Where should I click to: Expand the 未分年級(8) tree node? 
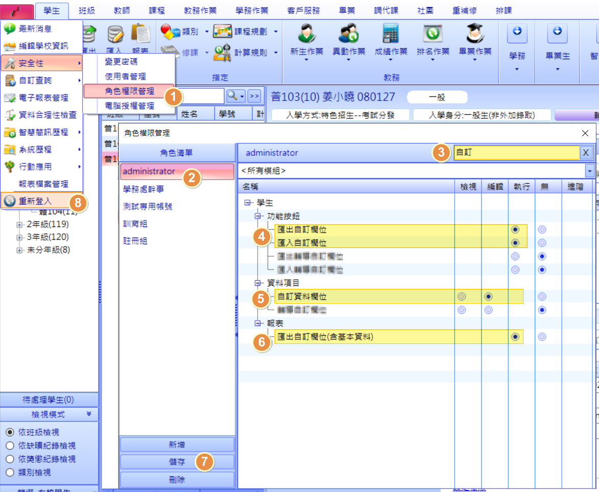point(19,251)
